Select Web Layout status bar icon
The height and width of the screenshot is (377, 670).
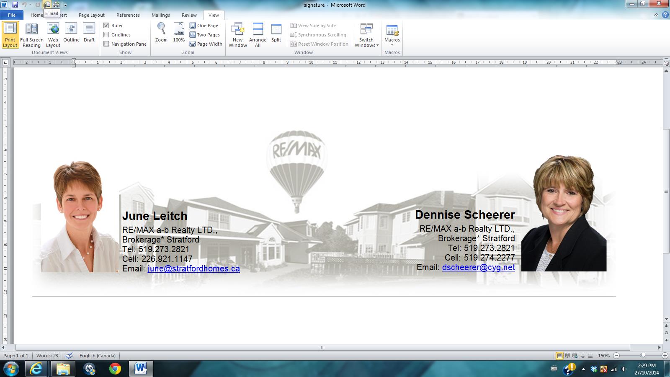pos(575,356)
